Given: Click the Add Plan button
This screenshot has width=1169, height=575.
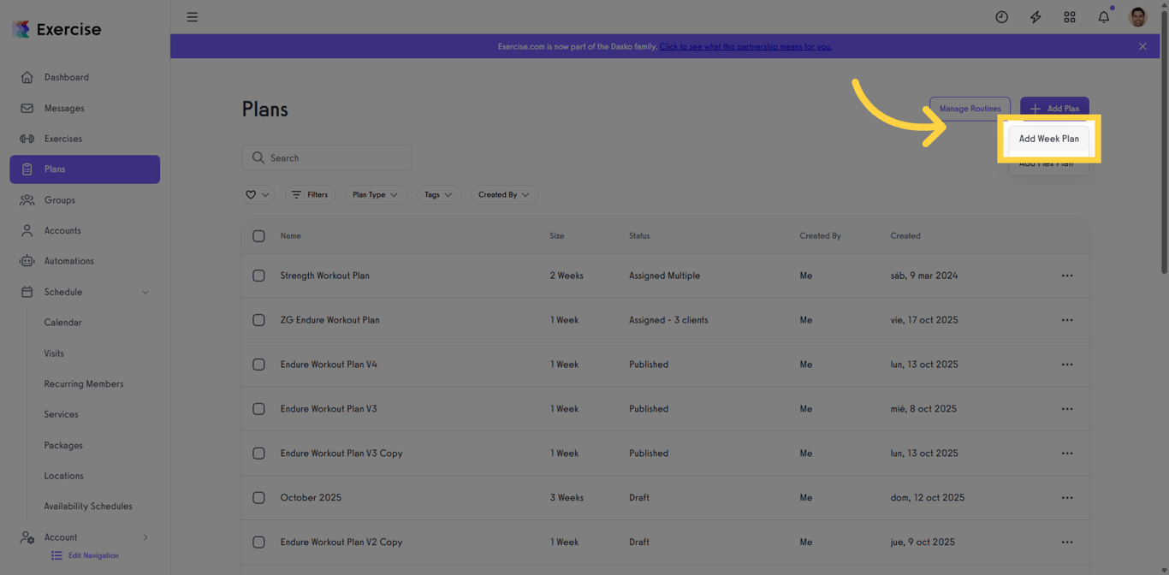Looking at the screenshot, I should click(1054, 109).
